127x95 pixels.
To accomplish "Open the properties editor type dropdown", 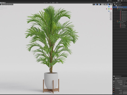I will (114, 76).
